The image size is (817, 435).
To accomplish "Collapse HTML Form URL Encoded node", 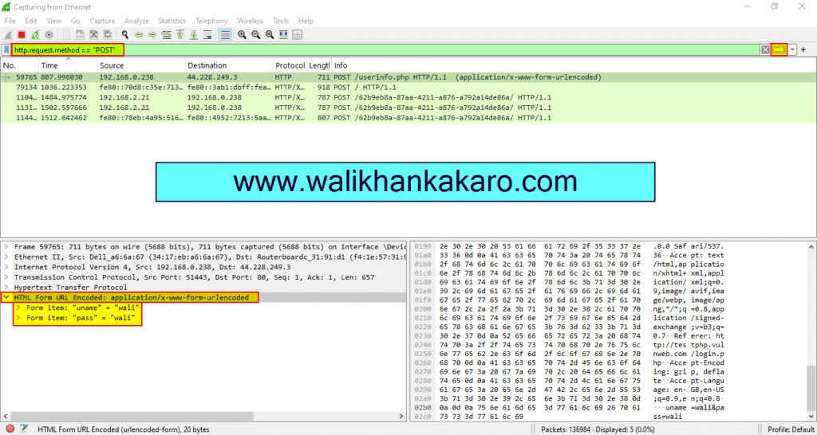I will click(6, 298).
